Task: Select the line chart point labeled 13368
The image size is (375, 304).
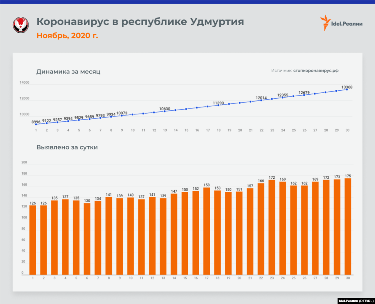Action: point(347,89)
